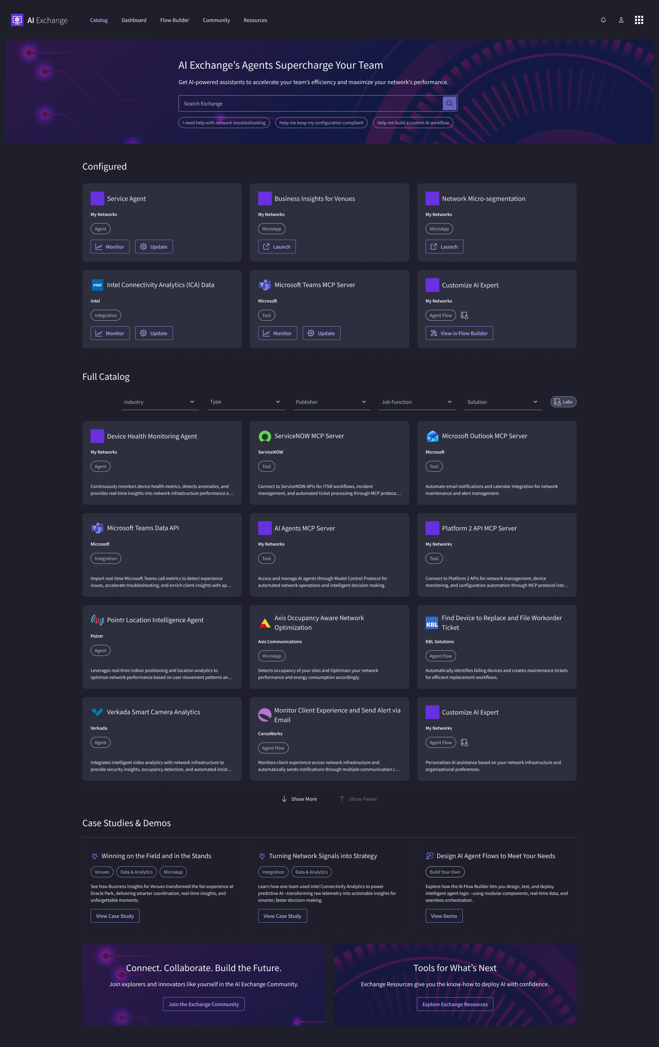Image resolution: width=659 pixels, height=1047 pixels.
Task: Click the ServiceNOW MCP Server logo
Action: coord(265,436)
